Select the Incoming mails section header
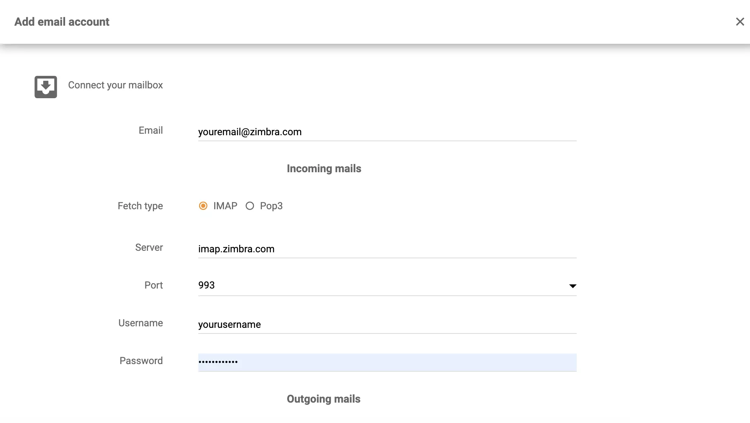Image resolution: width=750 pixels, height=423 pixels. (324, 168)
